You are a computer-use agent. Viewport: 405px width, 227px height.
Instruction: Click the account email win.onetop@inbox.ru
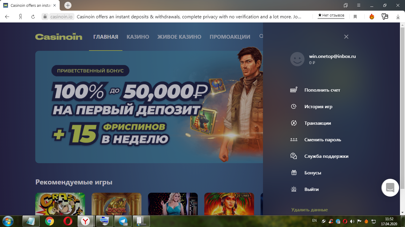pos(332,56)
